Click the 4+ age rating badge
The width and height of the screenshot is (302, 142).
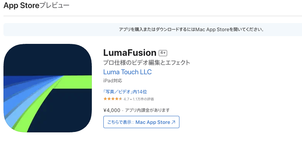pyautogui.click(x=163, y=53)
